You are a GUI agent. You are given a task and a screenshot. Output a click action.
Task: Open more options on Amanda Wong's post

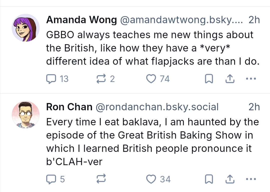click(x=251, y=79)
